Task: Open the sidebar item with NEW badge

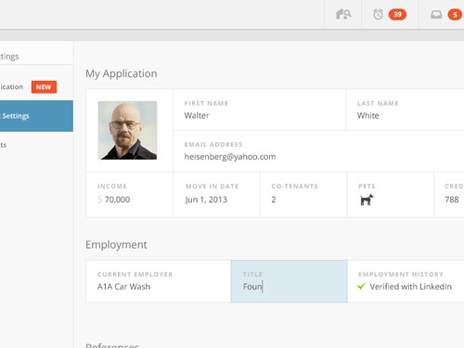Action: click(x=36, y=87)
